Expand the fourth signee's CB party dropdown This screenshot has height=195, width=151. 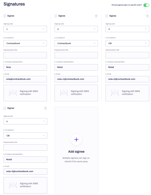pos(25,136)
